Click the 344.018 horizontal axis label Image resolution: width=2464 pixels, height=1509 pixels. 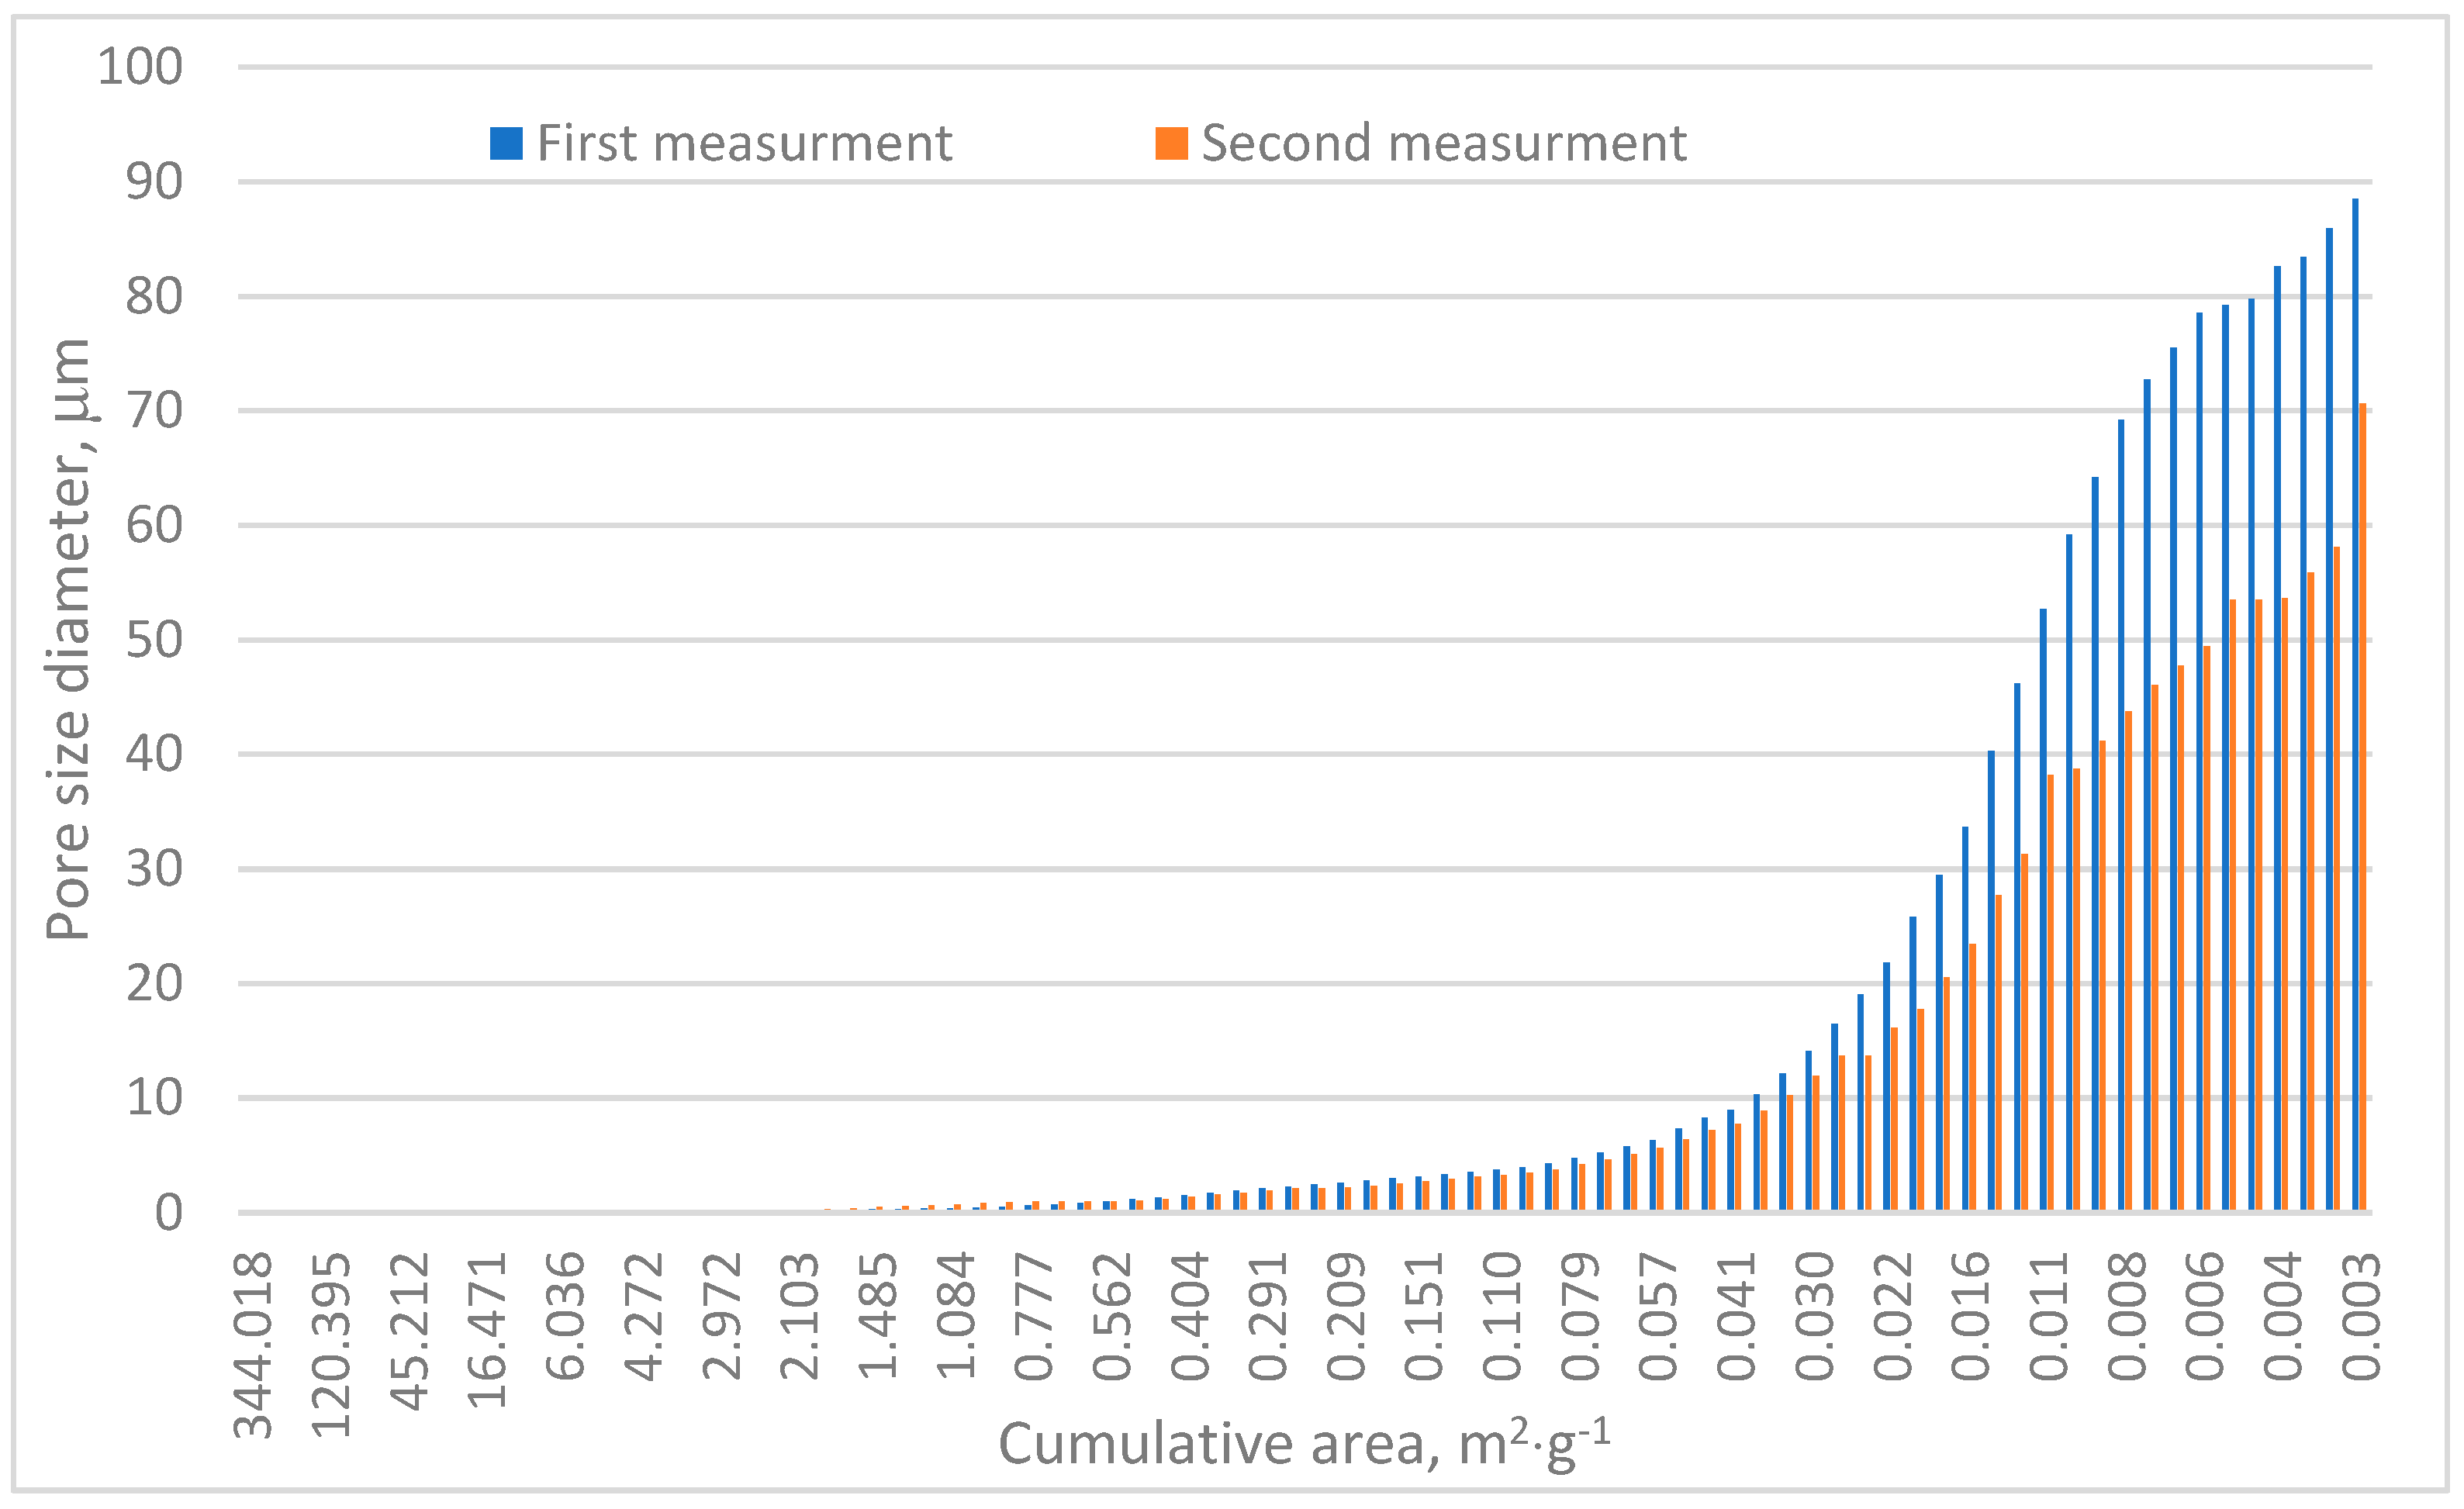coord(253,1345)
